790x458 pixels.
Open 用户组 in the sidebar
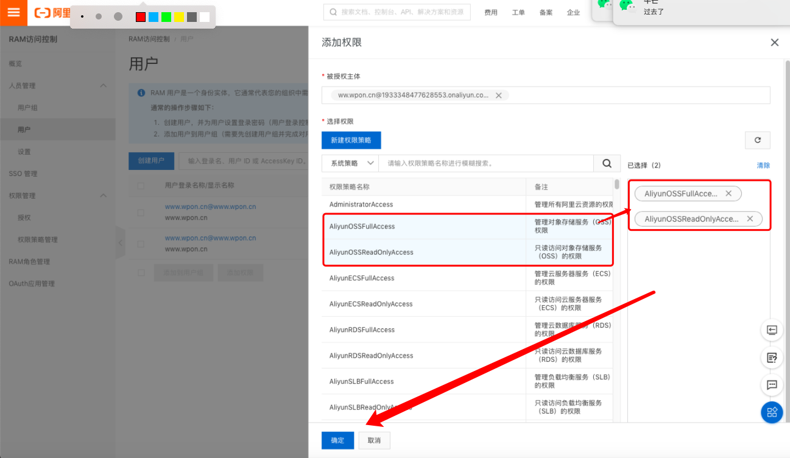(28, 108)
